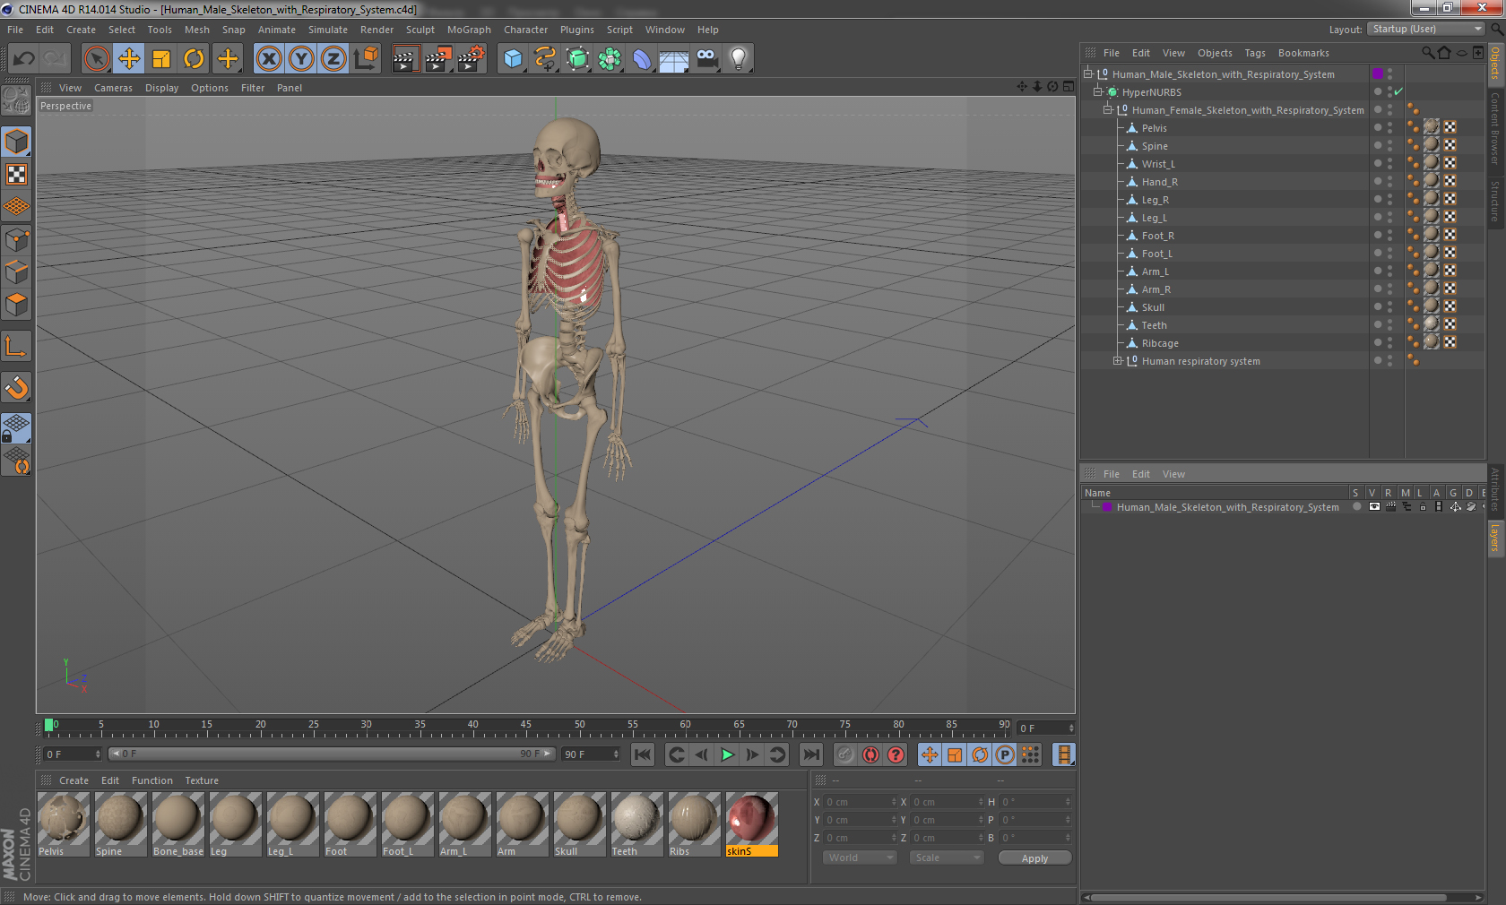
Task: Toggle HyperNURBS green enable checkmark
Action: pos(1398,91)
